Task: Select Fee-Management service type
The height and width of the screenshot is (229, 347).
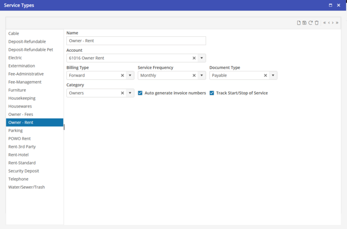Action: point(25,82)
